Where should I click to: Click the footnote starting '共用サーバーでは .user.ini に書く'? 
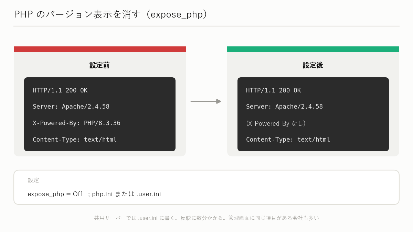pos(206,218)
